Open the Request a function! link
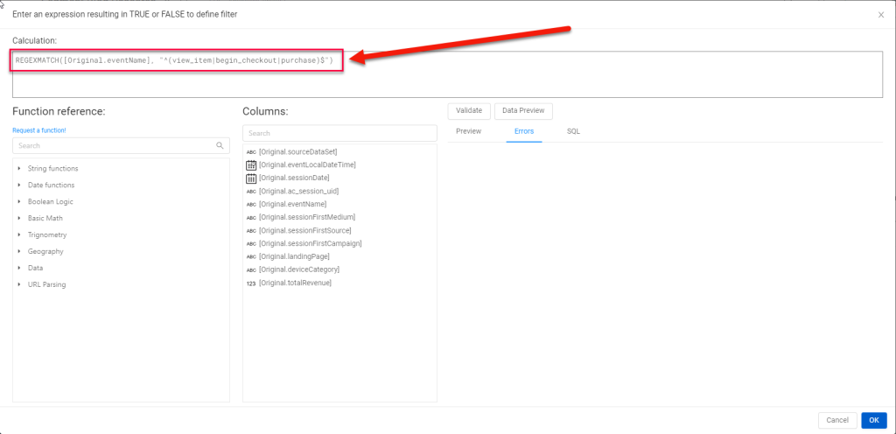The image size is (896, 434). (38, 130)
